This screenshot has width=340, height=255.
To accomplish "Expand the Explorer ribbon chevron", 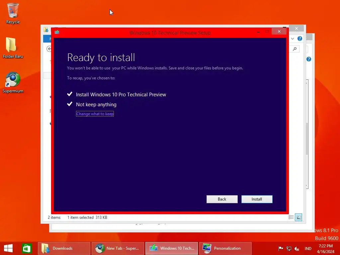I will tap(293, 39).
